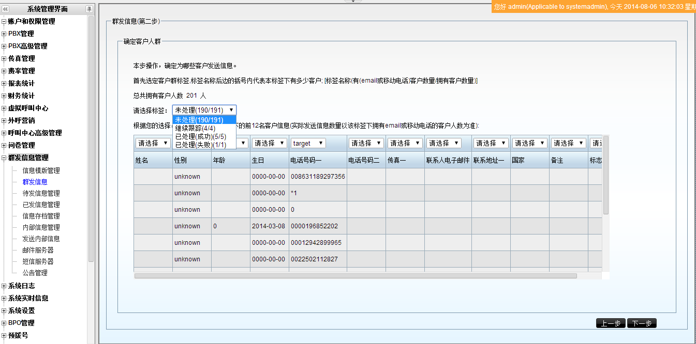This screenshot has width=696, height=344.
Task: Expand 系统日志 plus icon
Action: (4, 286)
